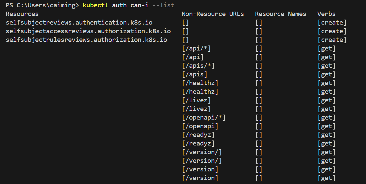This screenshot has height=184, width=366.
Task: Click the [/api/*] URL entry
Action: [196, 48]
